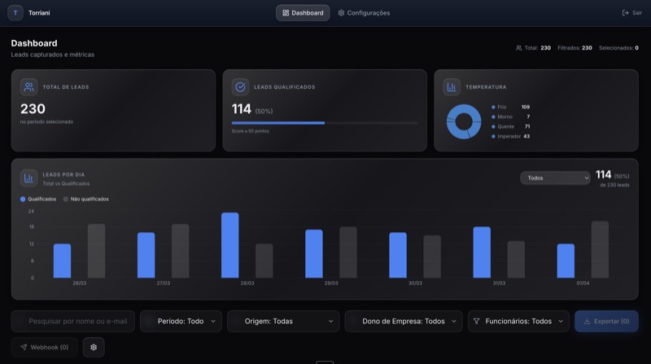Click the gray non-qualified bar for 27/03

(180, 251)
